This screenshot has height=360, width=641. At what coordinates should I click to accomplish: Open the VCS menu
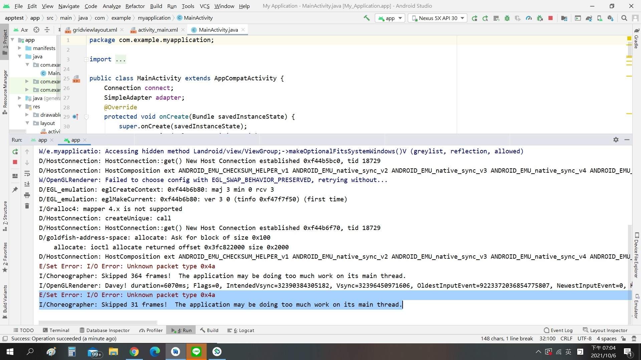pos(204,6)
